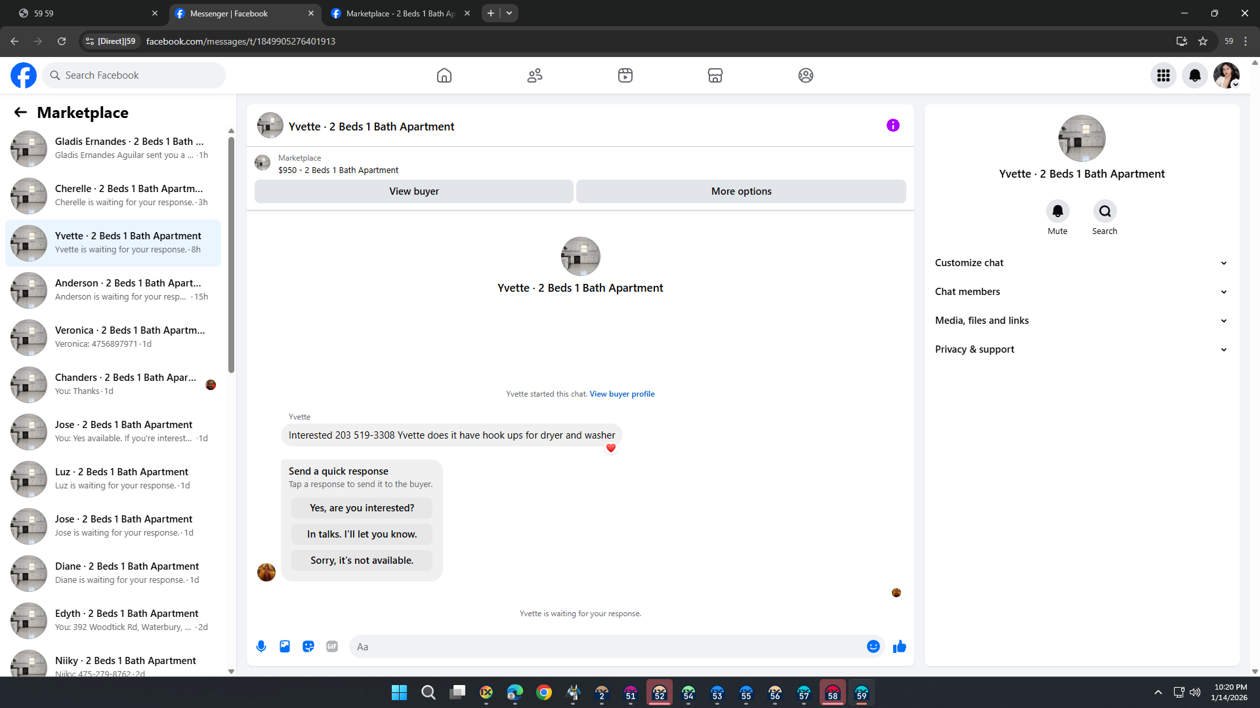Open the View buyer profile link
Viewport: 1260px width, 708px height.
coord(621,394)
